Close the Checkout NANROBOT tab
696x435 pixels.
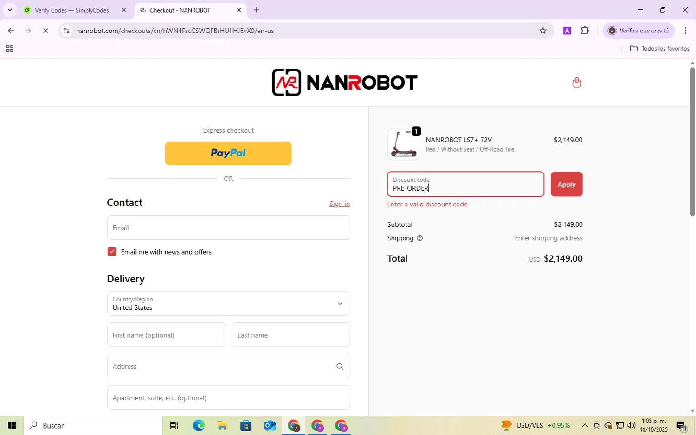click(x=239, y=10)
